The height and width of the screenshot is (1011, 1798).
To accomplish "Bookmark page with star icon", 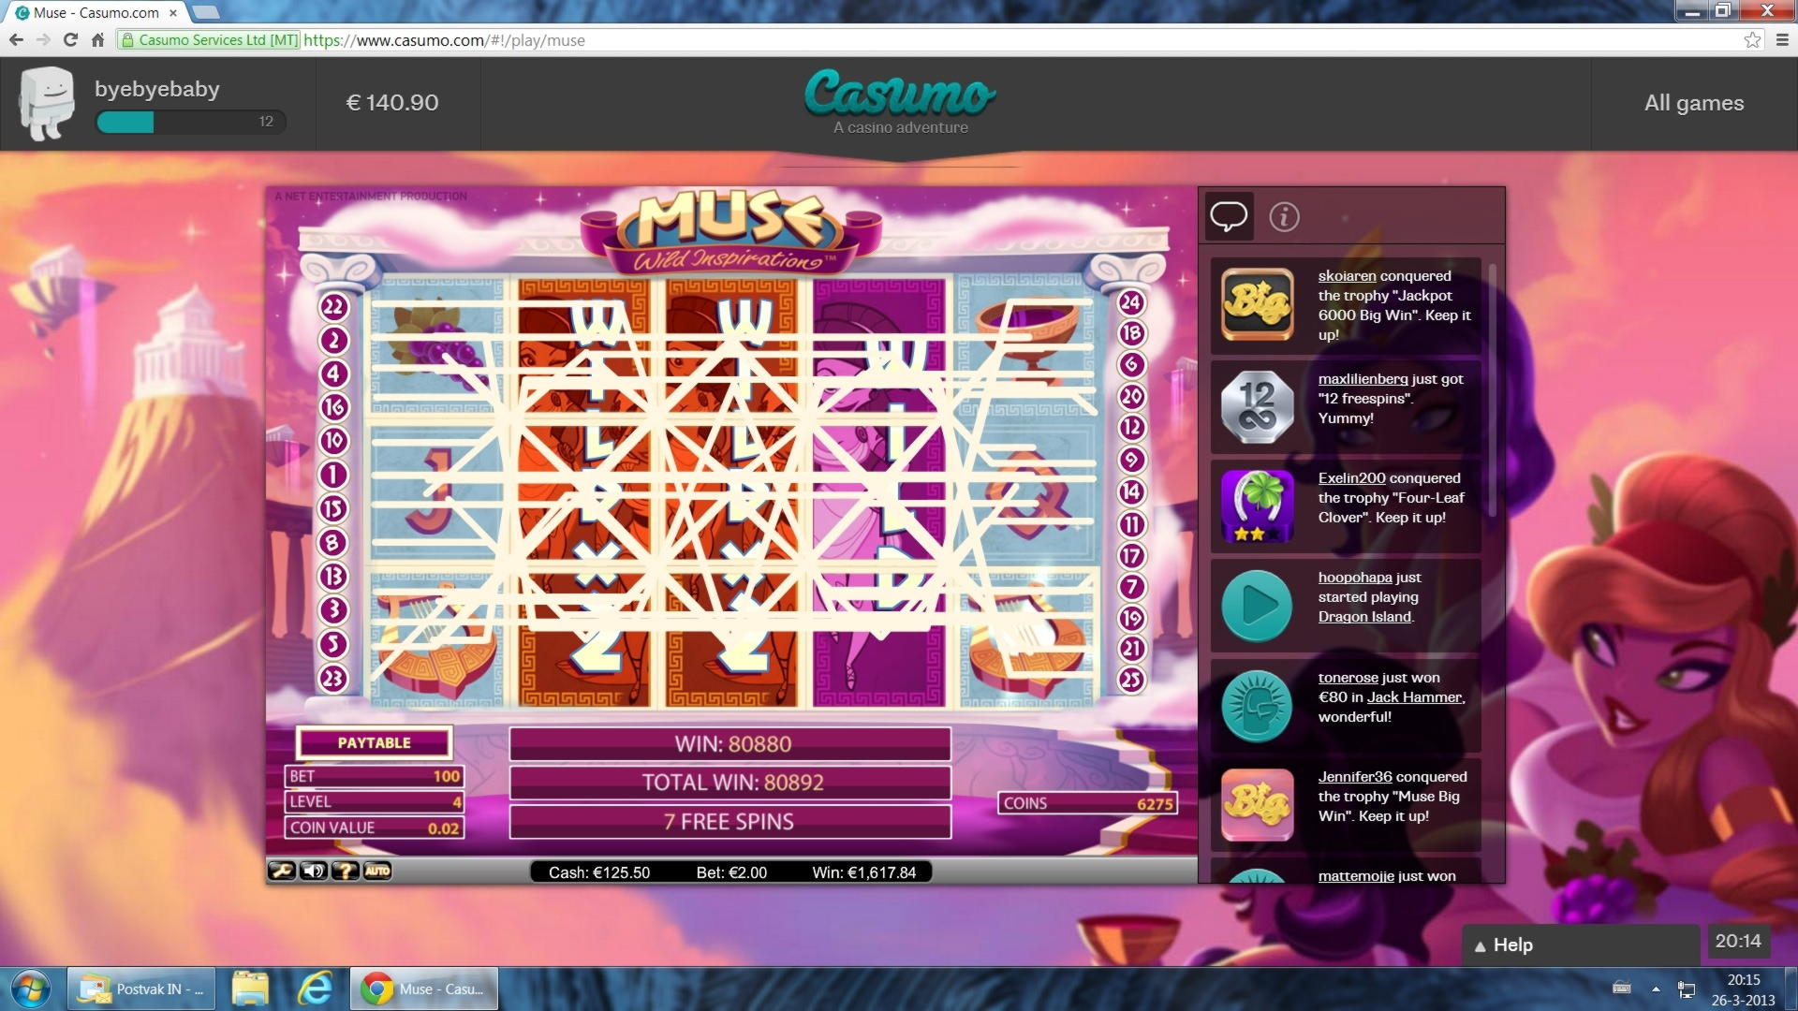I will click(x=1753, y=40).
